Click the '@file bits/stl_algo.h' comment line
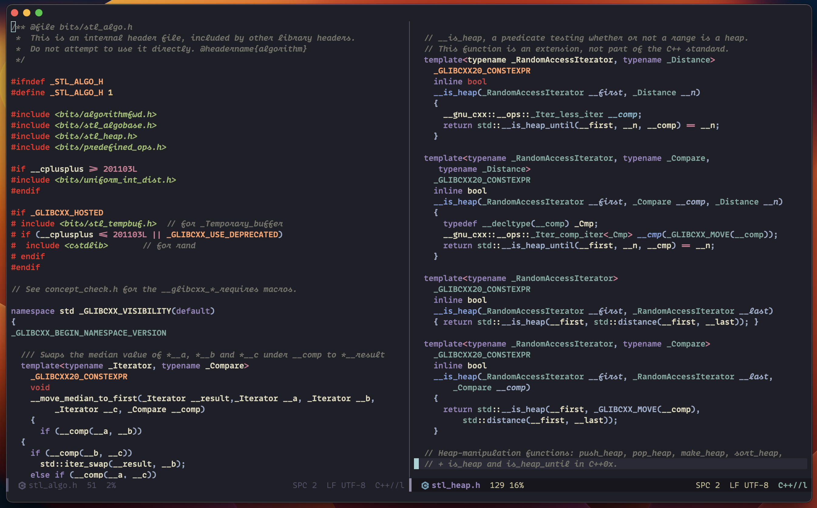 coord(72,27)
